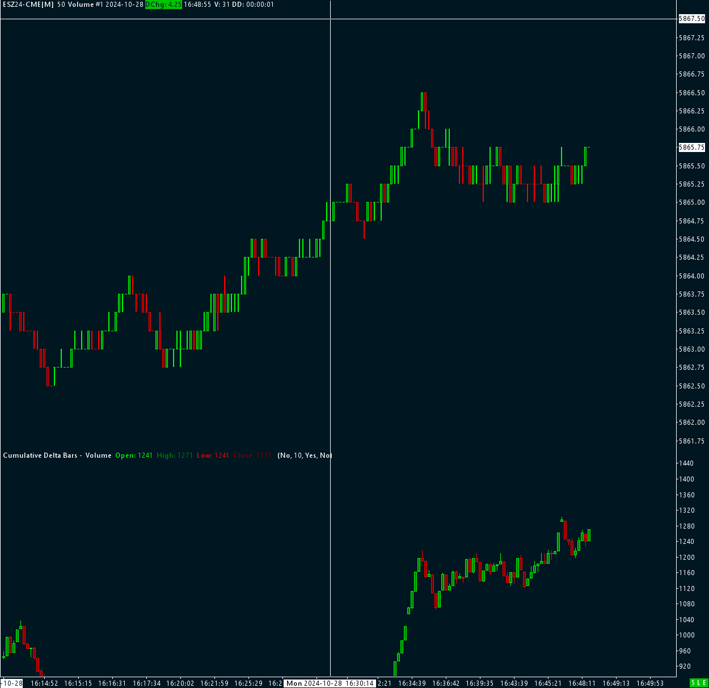This screenshot has width=709, height=688.
Task: Click the 1440 cumulative delta scale label
Action: (x=686, y=463)
